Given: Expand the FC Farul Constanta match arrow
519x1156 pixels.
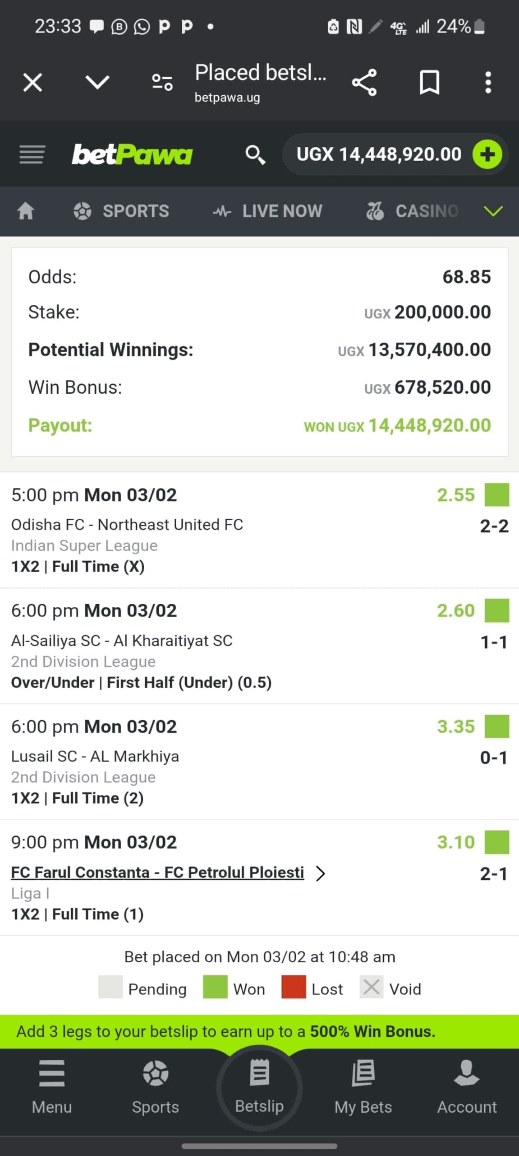Looking at the screenshot, I should point(321,873).
